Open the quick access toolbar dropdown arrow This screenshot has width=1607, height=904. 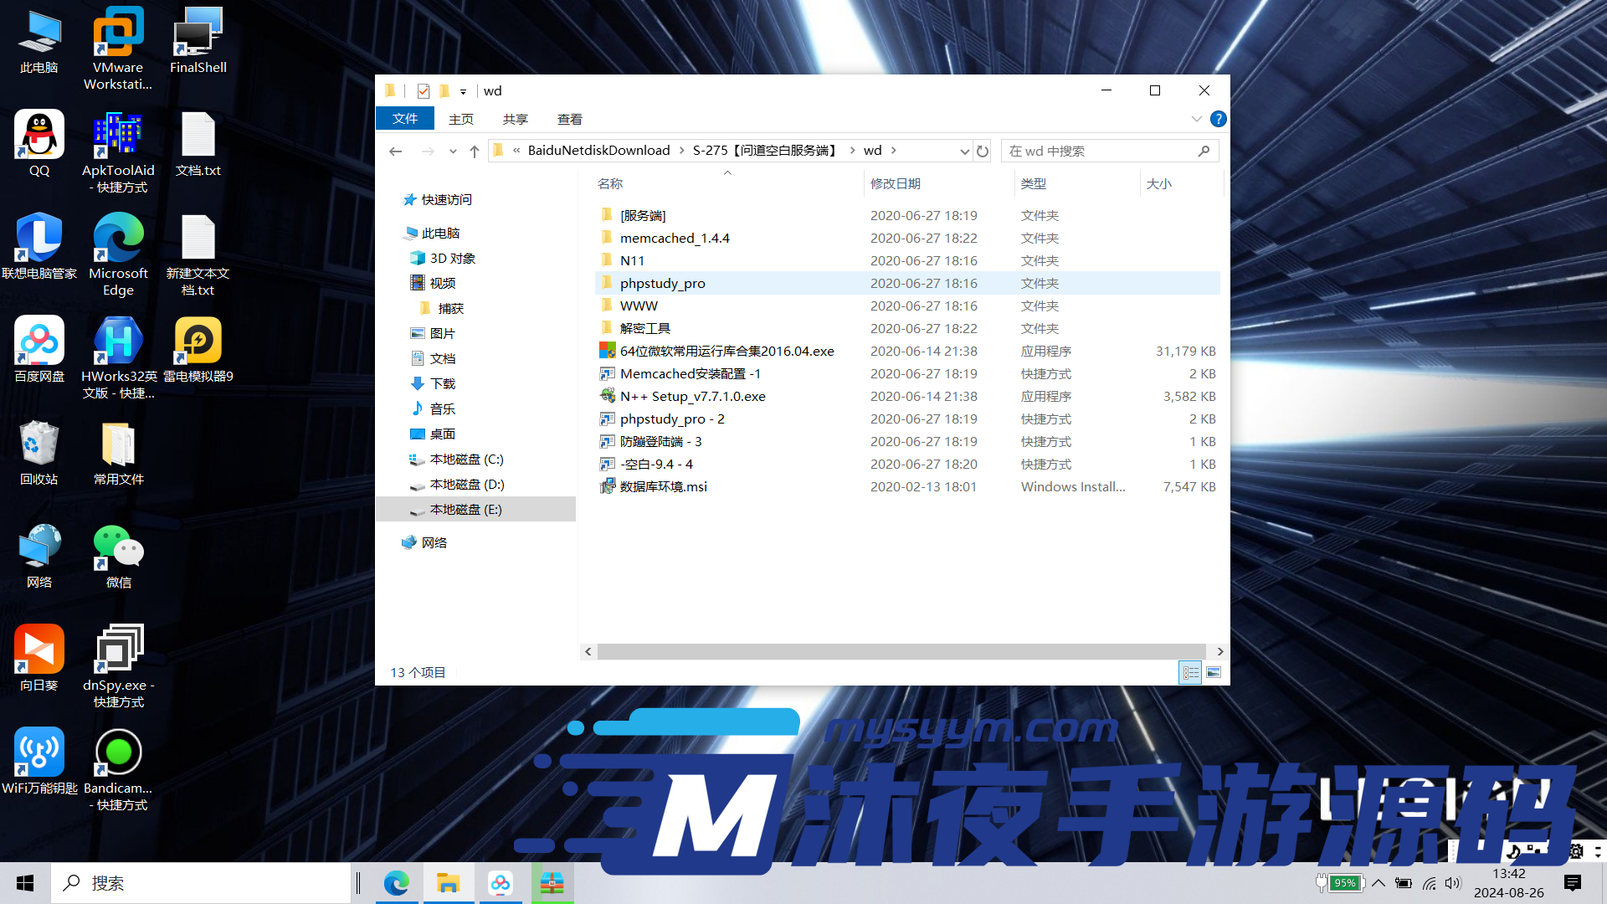(464, 90)
